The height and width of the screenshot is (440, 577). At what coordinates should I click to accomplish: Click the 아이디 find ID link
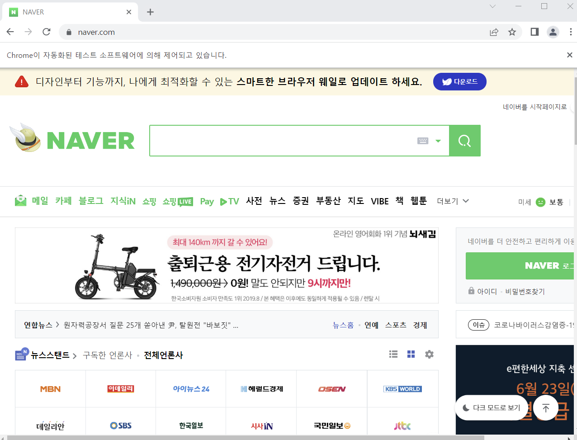(x=487, y=292)
